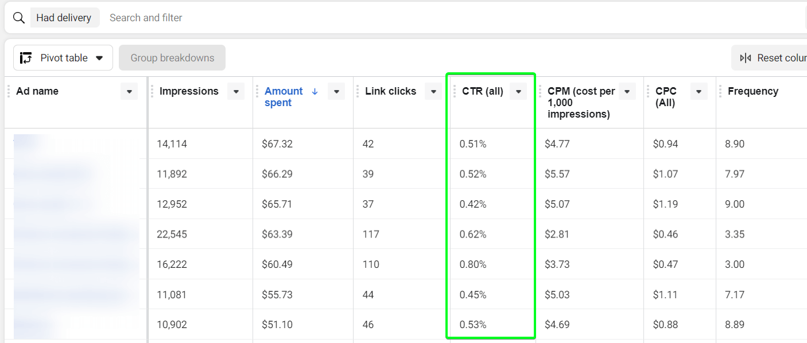Select the Had delivery filter chip
Viewport: 807px width, 343px height.
click(64, 18)
